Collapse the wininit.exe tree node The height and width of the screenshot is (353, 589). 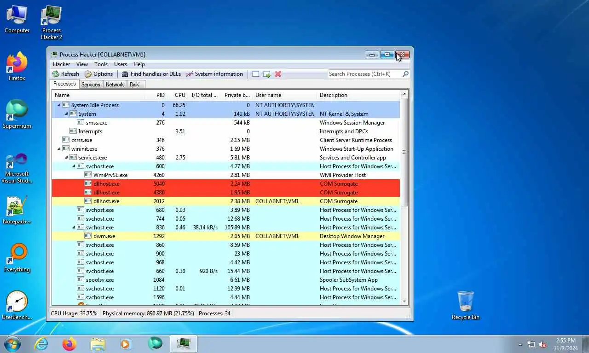coord(58,149)
